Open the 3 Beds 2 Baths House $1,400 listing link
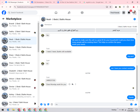 [127, 27]
